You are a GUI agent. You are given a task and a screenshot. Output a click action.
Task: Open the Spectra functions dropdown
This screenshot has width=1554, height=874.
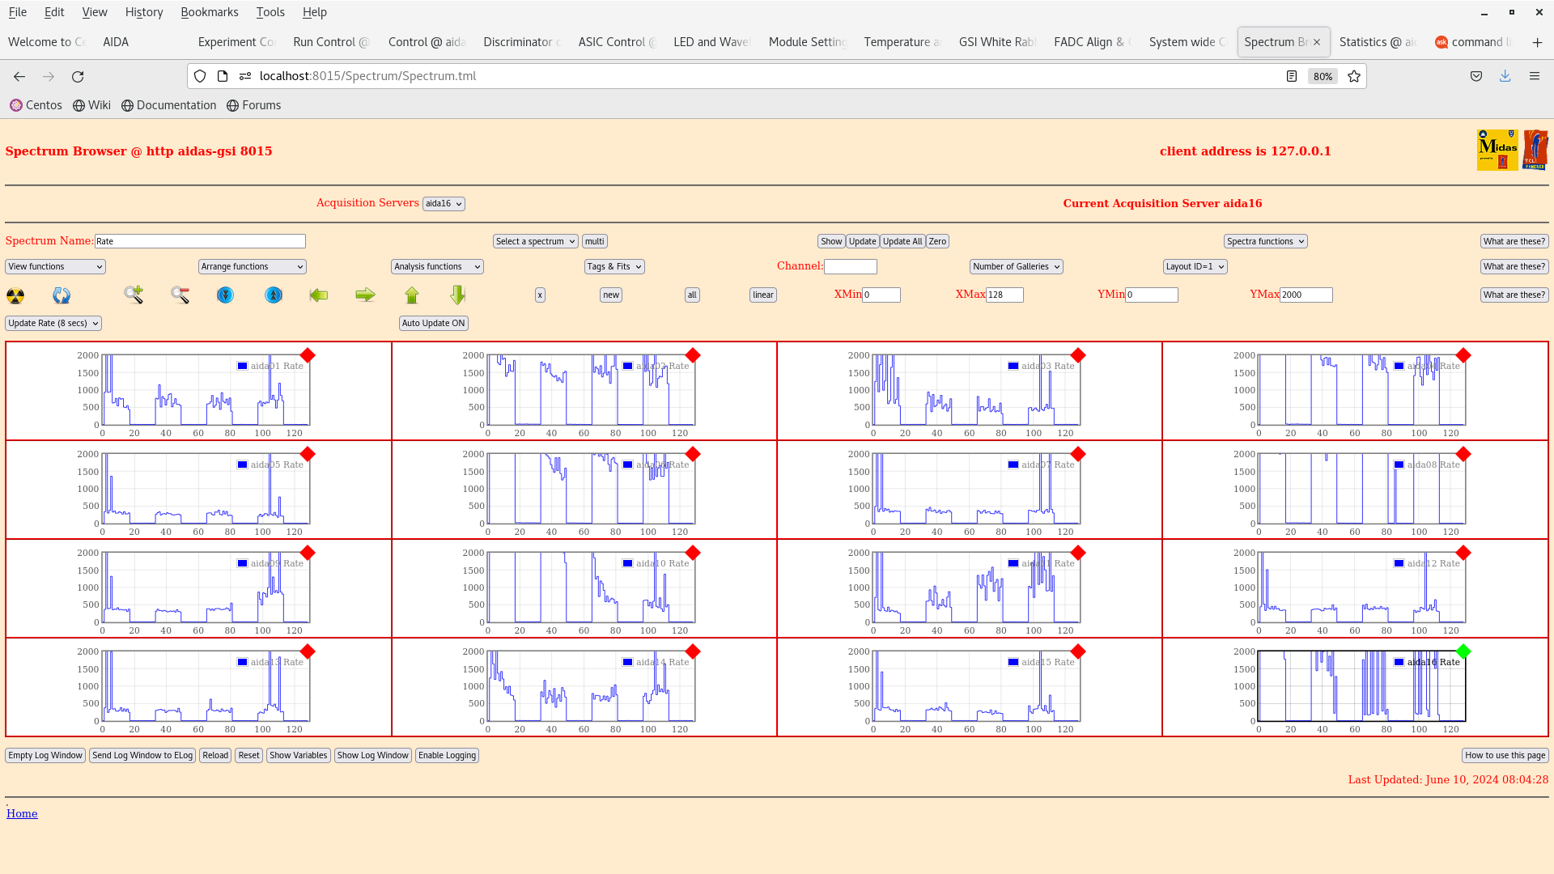pyautogui.click(x=1265, y=242)
